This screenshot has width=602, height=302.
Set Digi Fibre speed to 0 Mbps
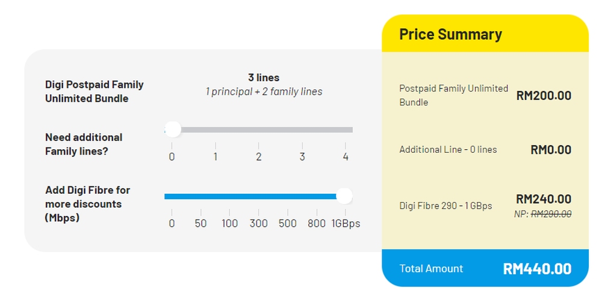[172, 197]
